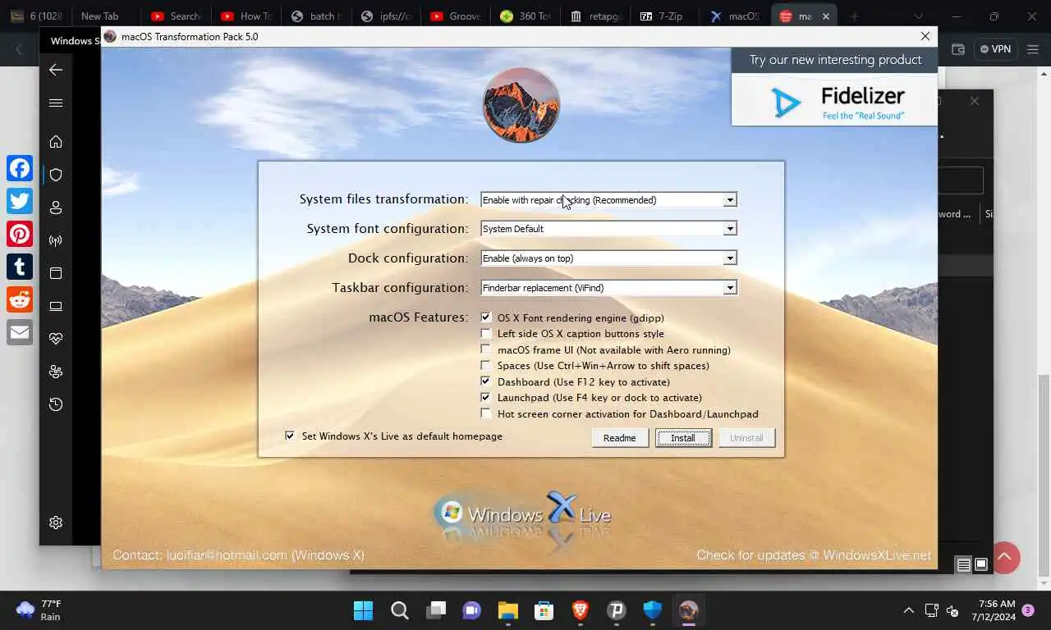Open Taskbar configuration dropdown

[x=608, y=288]
